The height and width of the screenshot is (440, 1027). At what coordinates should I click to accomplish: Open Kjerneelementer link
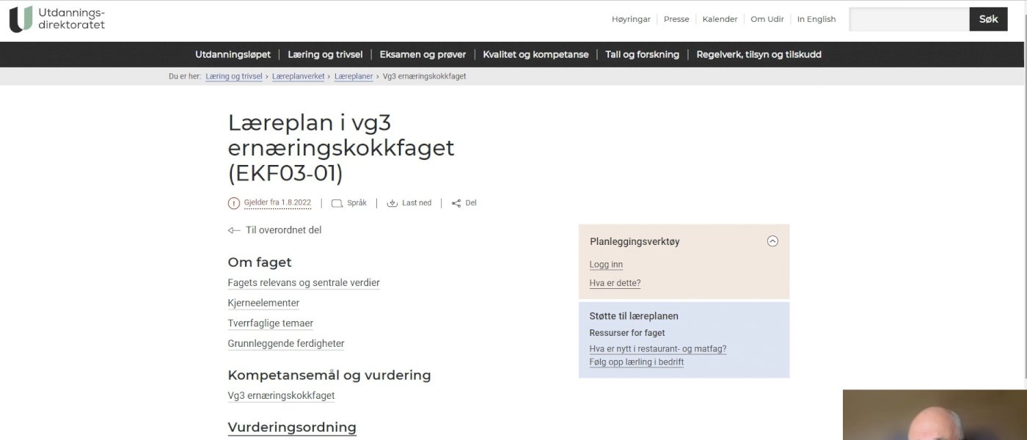pyautogui.click(x=263, y=303)
